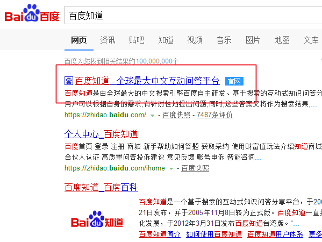This screenshot has height=242, width=322.
Task: Go to the 音乐 tab
Action: [x=224, y=40]
